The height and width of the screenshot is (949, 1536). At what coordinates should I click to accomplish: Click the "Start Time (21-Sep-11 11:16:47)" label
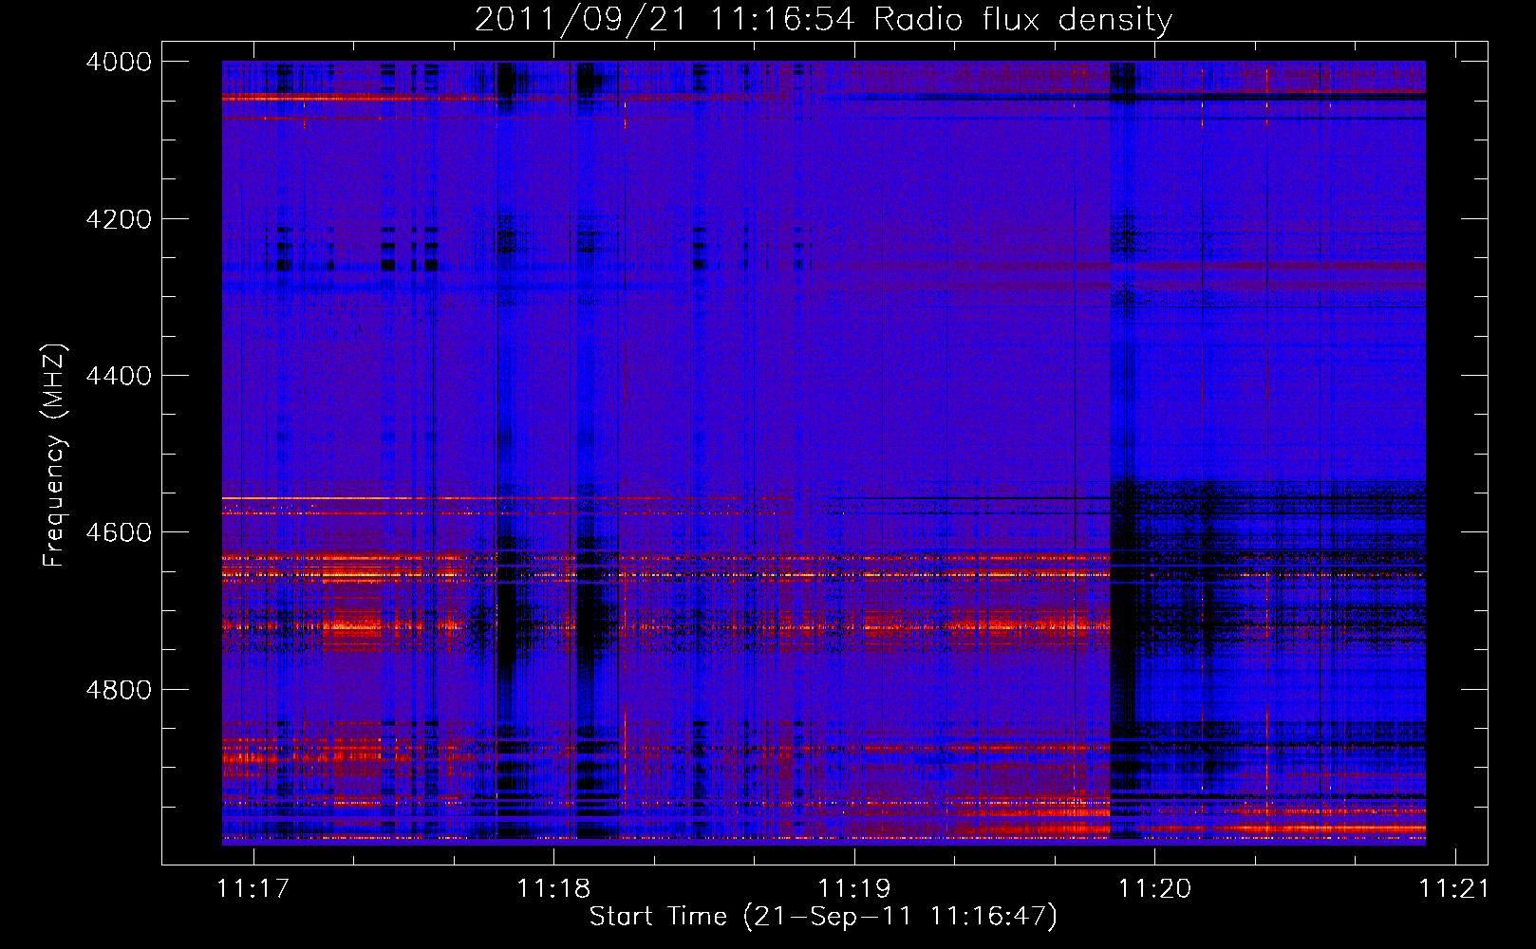(823, 917)
